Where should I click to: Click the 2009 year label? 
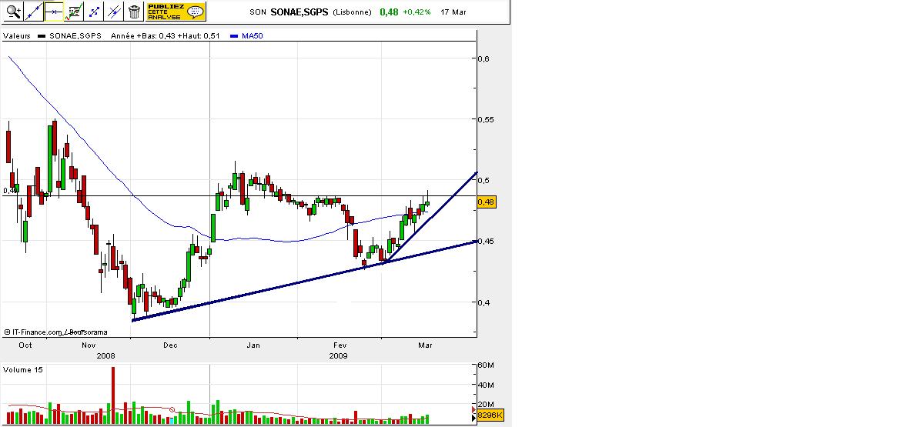(339, 355)
